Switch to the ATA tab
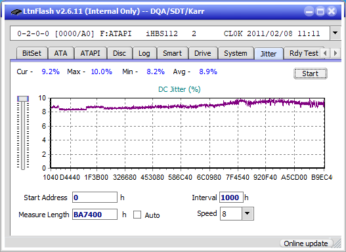 (x=60, y=53)
